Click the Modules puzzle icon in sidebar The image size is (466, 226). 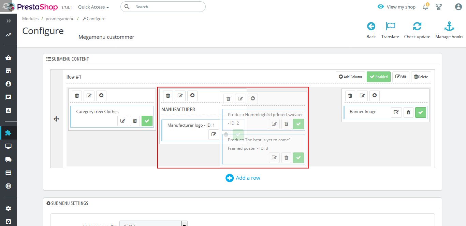pos(9,133)
